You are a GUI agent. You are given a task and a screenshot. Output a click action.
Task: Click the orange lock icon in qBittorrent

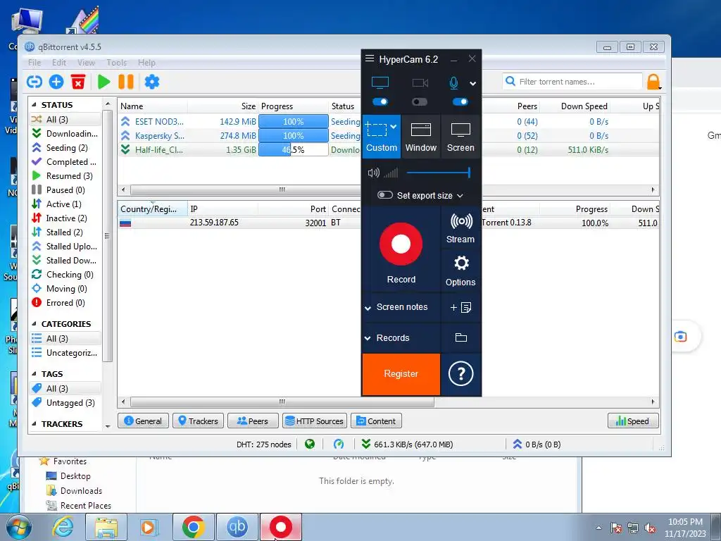(653, 82)
